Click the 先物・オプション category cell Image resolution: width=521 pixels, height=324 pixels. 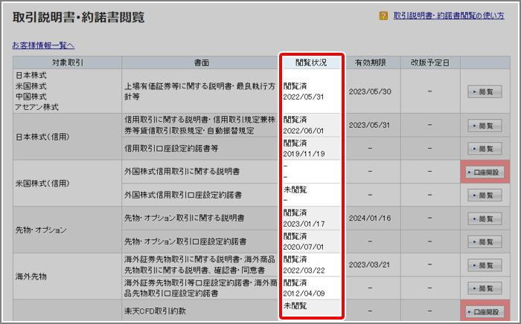(x=68, y=230)
